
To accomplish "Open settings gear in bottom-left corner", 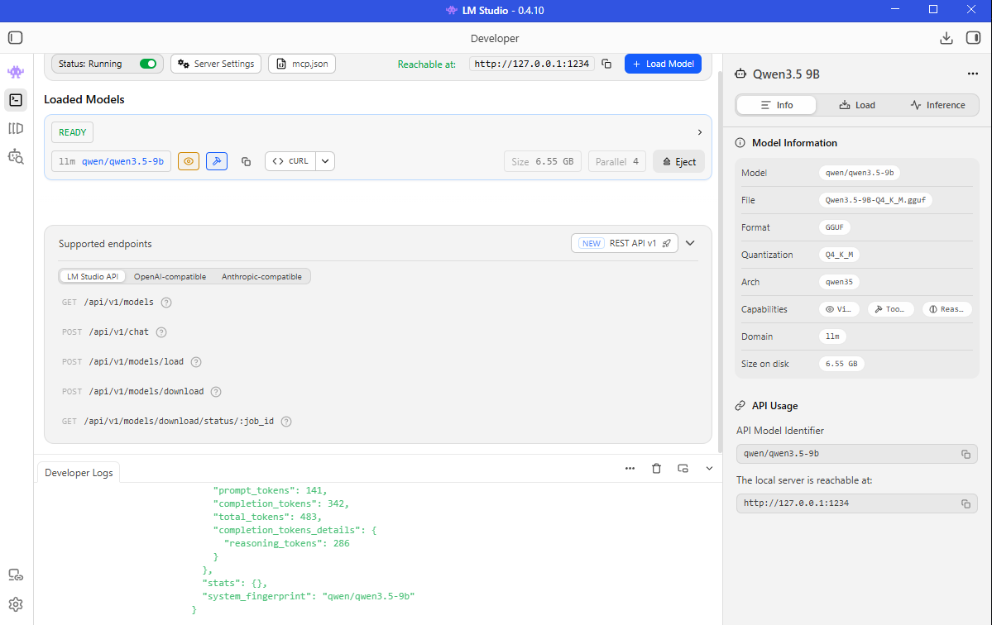I will tap(15, 604).
